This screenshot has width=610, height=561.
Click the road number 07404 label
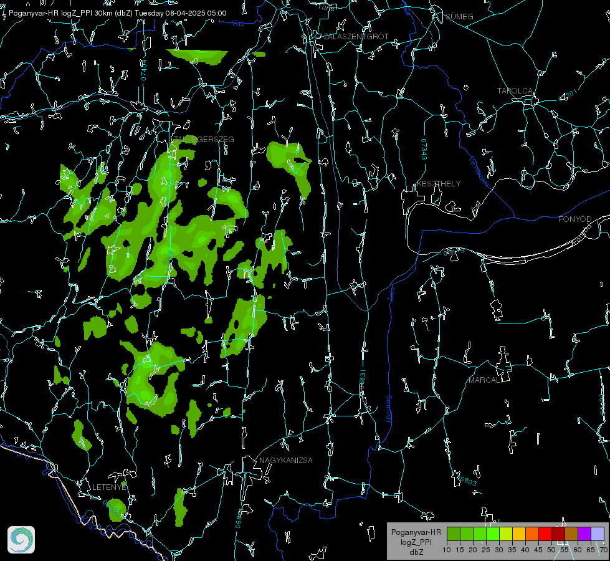[x=144, y=70]
